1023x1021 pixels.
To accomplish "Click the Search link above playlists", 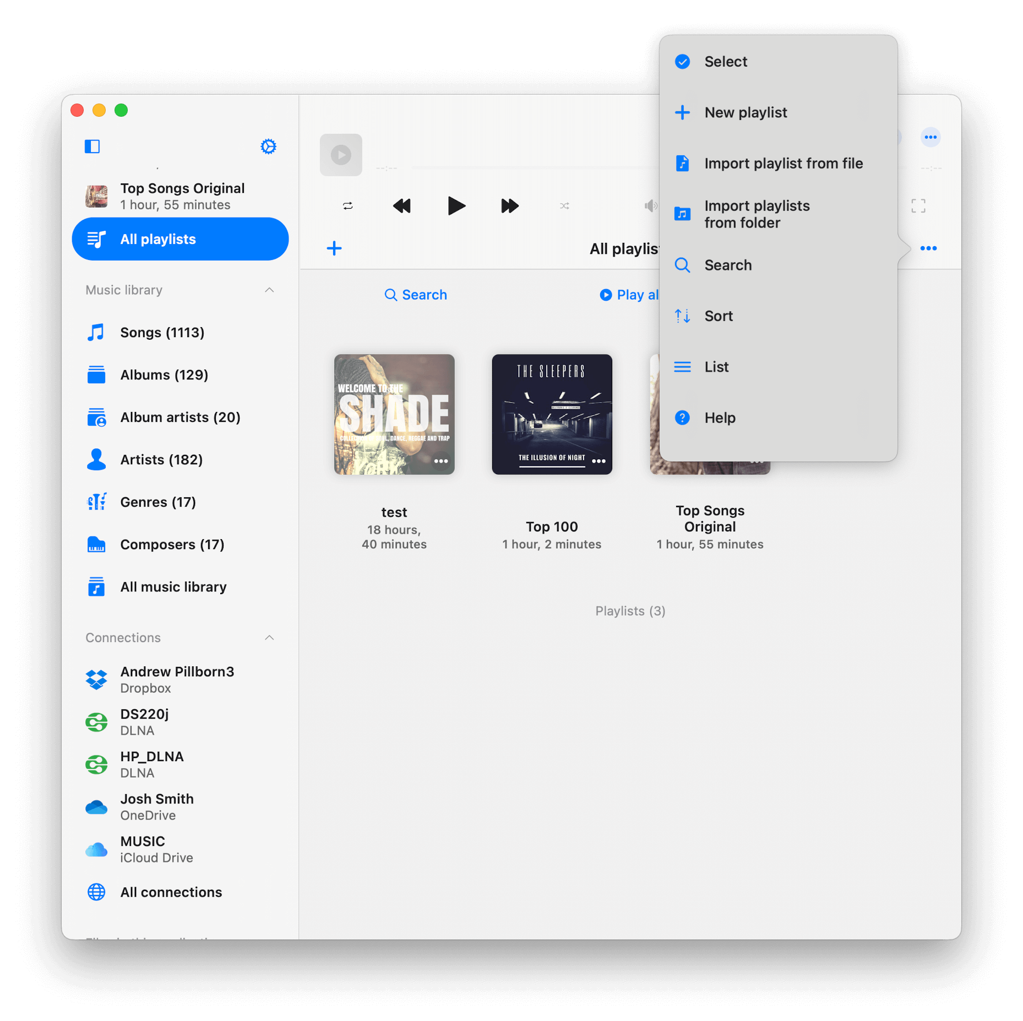I will click(x=416, y=295).
